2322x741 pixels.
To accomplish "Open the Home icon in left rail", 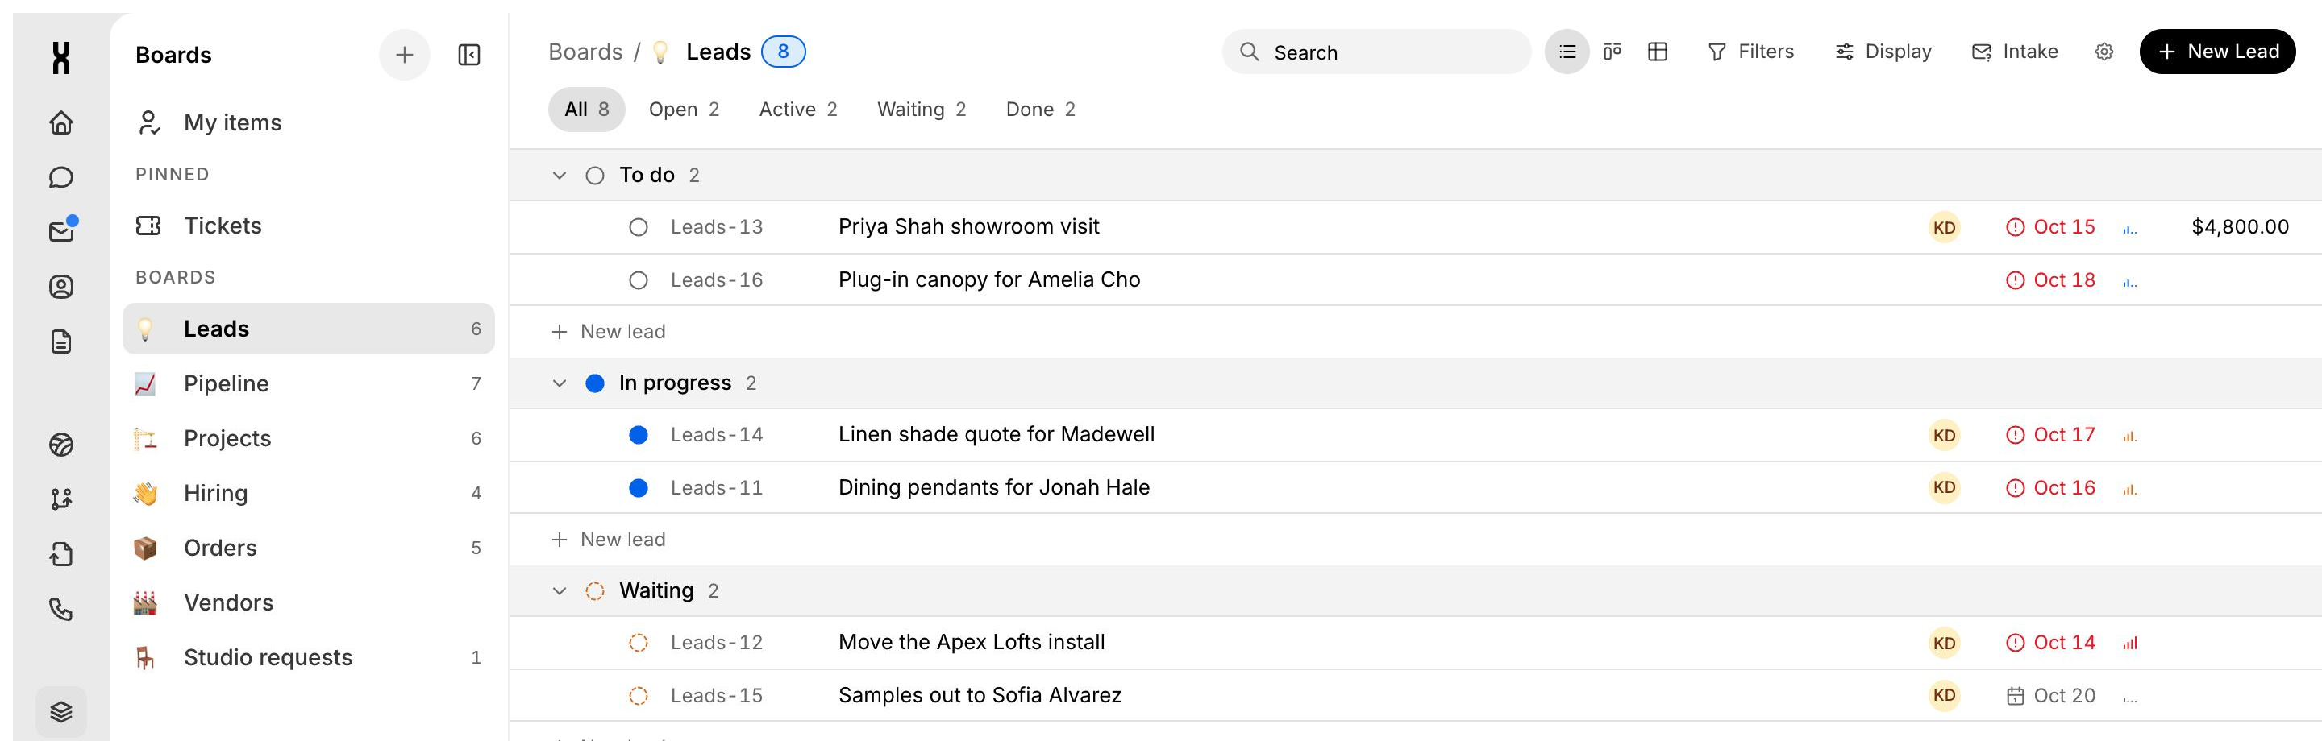I will pyautogui.click(x=60, y=122).
